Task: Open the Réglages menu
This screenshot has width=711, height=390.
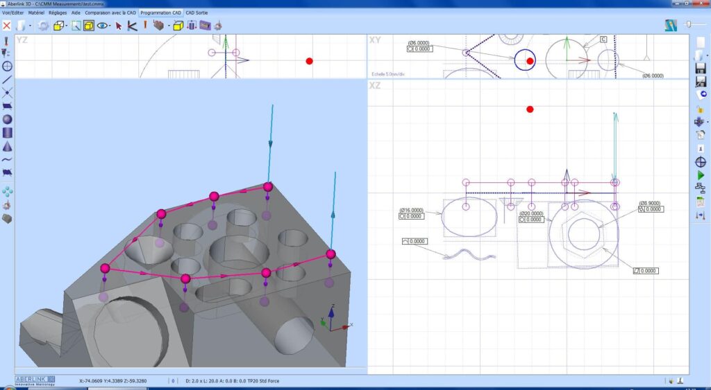Action: click(x=58, y=12)
